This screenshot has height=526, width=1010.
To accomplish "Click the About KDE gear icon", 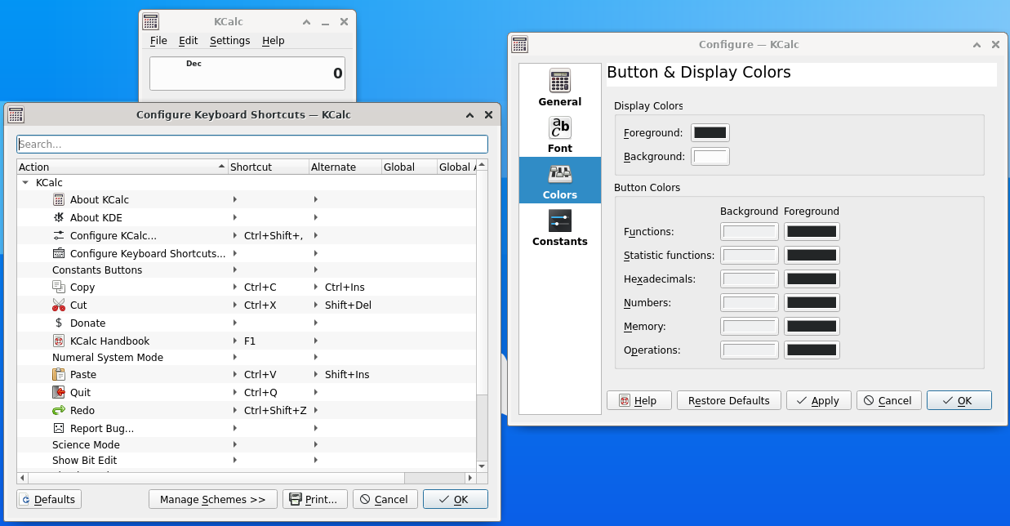I will 59,217.
